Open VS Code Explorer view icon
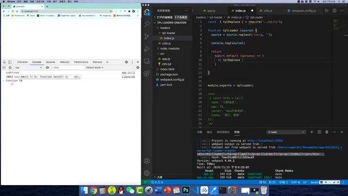 point(147,12)
